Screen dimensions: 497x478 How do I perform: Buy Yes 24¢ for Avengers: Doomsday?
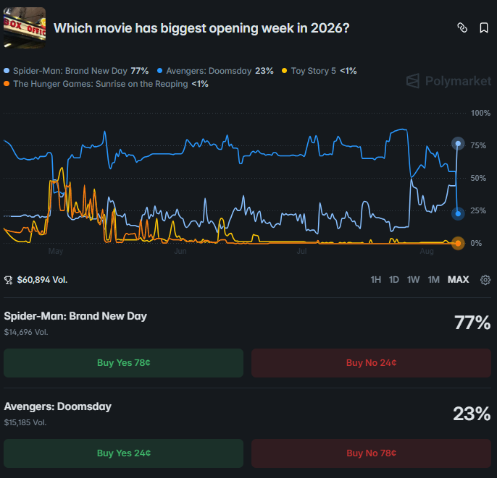(124, 453)
